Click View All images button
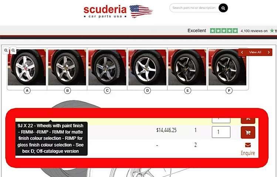The width and height of the screenshot is (277, 177). (x=255, y=52)
